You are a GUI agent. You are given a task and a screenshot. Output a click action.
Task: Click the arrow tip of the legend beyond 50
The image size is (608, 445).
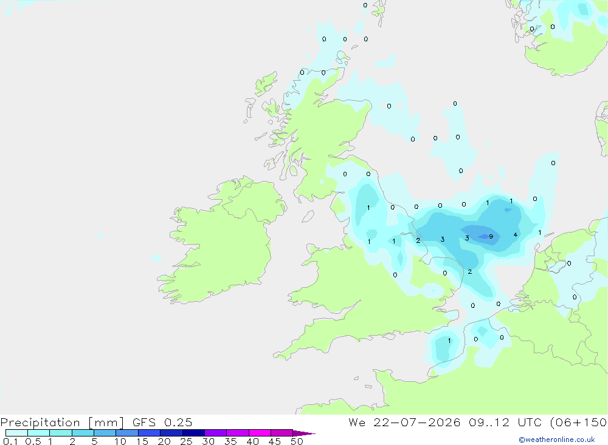304,433
